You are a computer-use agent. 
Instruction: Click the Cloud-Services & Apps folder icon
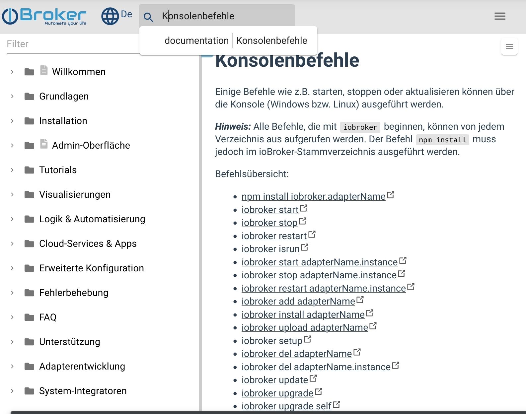point(29,244)
